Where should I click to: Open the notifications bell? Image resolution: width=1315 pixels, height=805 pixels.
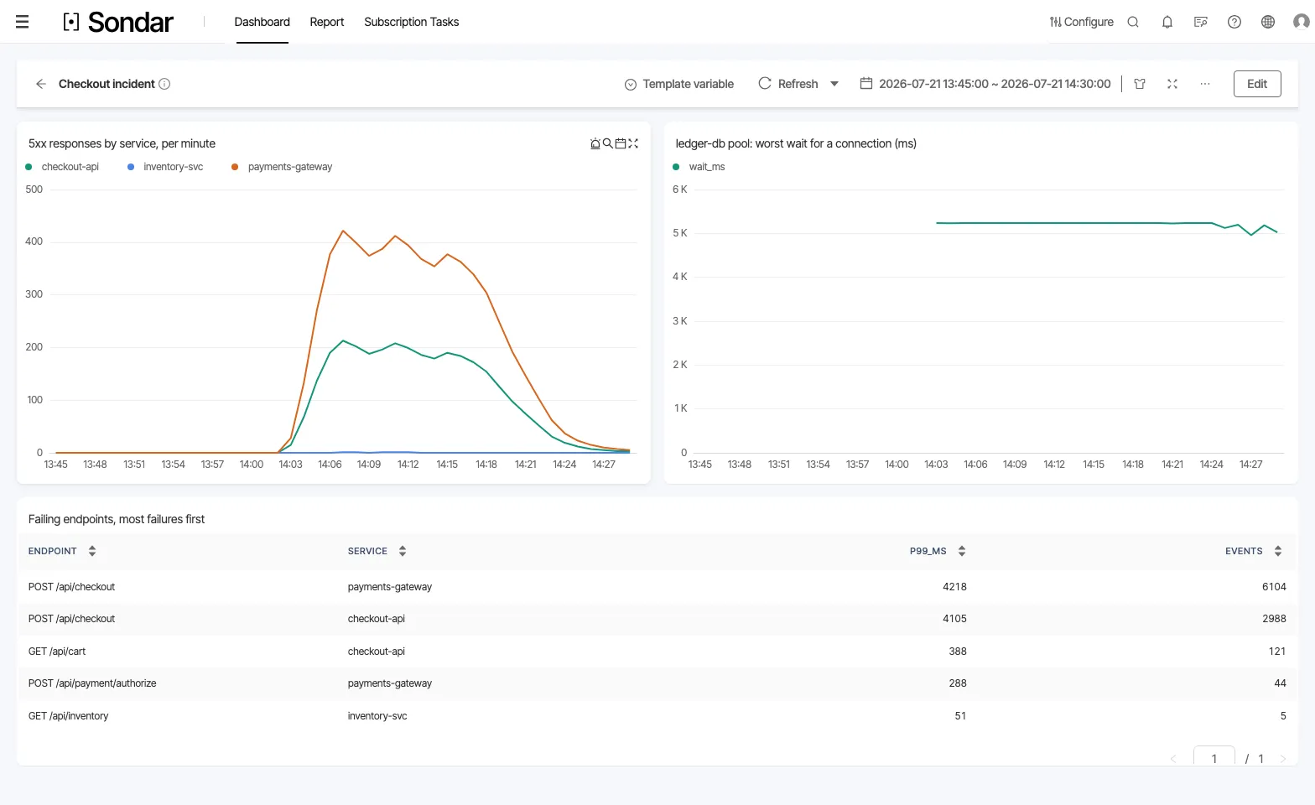coord(1167,22)
